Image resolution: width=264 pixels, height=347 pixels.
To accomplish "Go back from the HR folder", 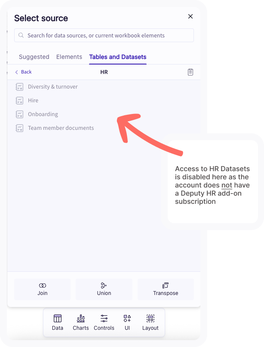I will pos(23,72).
